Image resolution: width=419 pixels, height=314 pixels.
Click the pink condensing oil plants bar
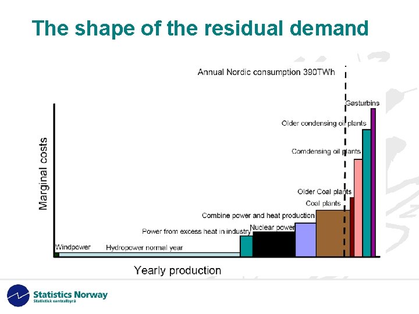pos(358,208)
